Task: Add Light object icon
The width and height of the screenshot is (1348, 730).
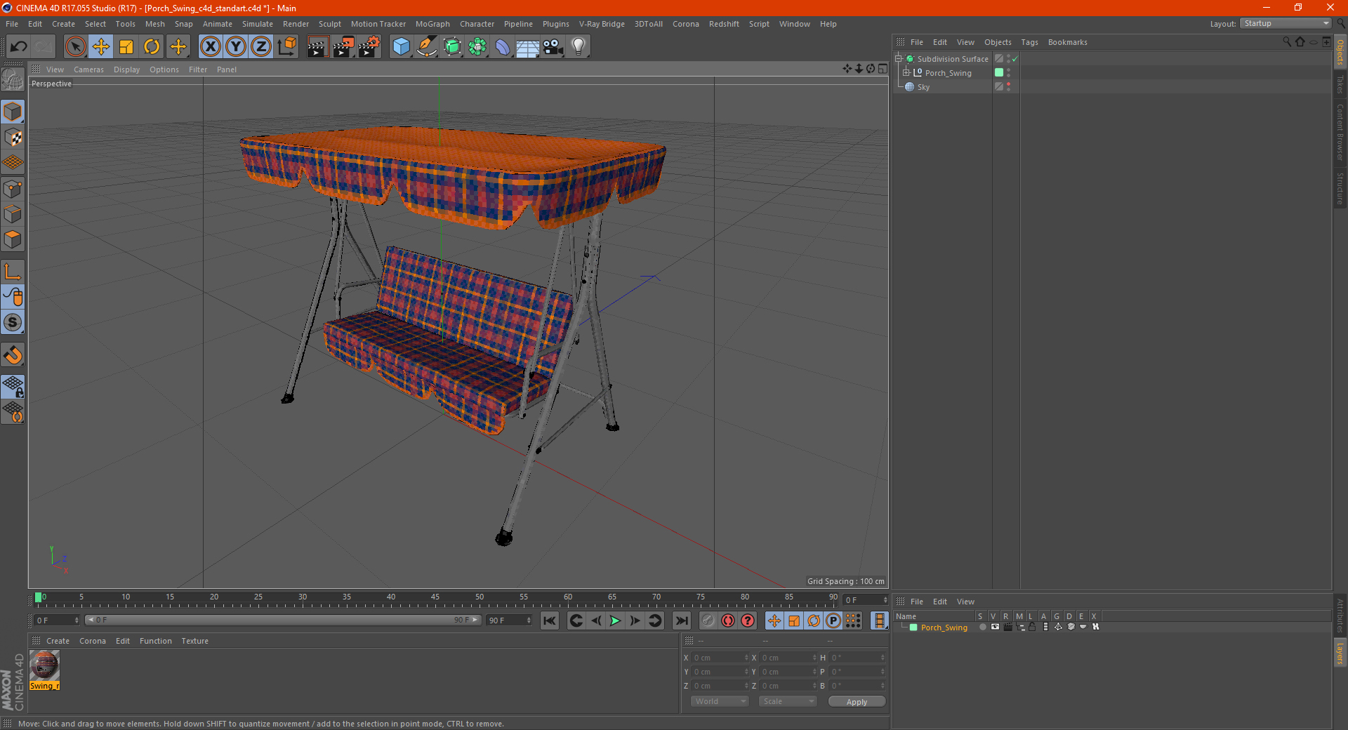Action: coord(579,47)
